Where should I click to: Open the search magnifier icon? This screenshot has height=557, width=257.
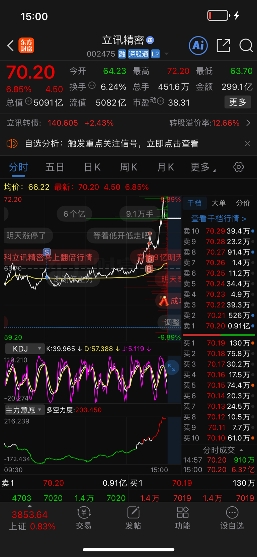[246, 46]
